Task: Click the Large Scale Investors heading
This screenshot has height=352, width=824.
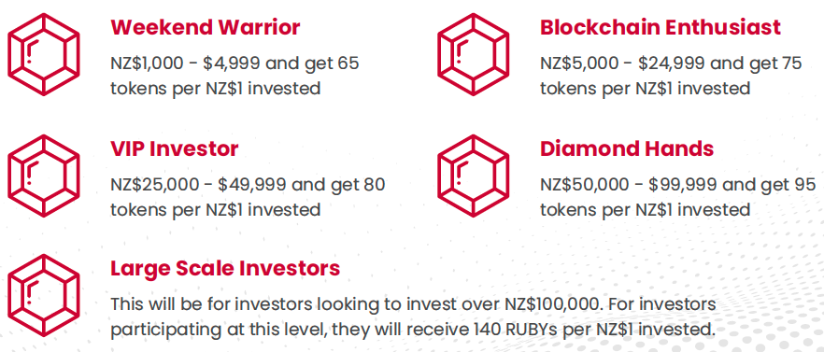Action: pos(225,269)
